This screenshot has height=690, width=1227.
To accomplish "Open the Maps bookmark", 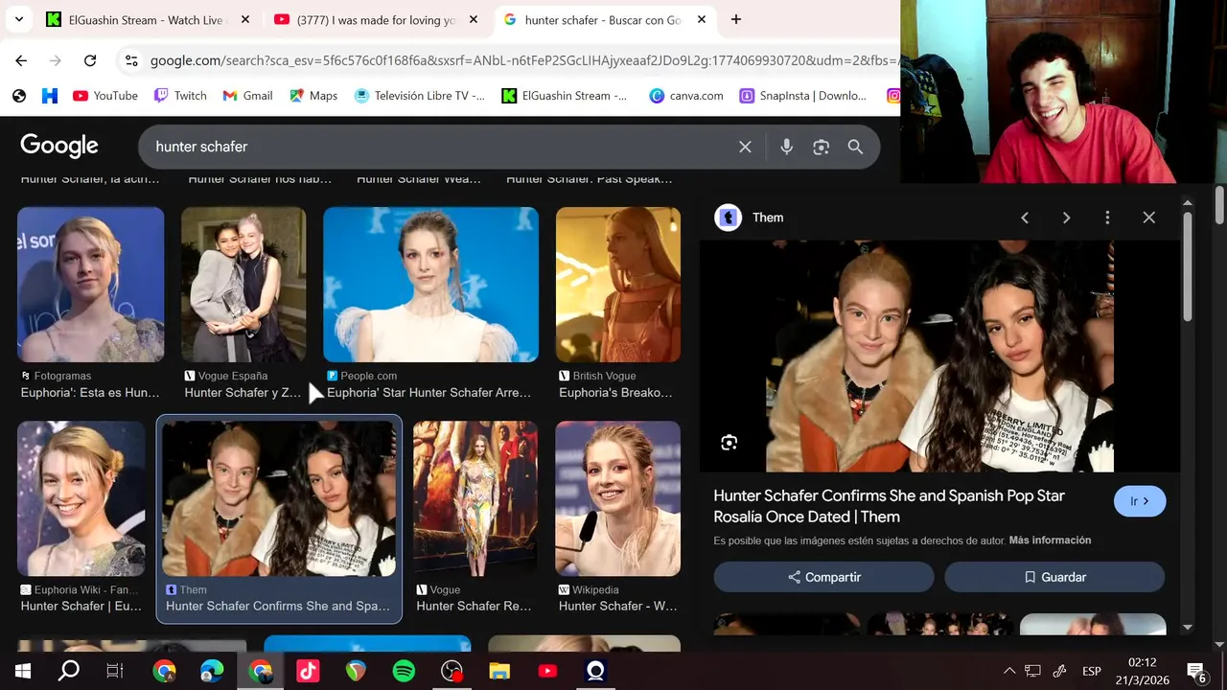I will click(x=313, y=96).
